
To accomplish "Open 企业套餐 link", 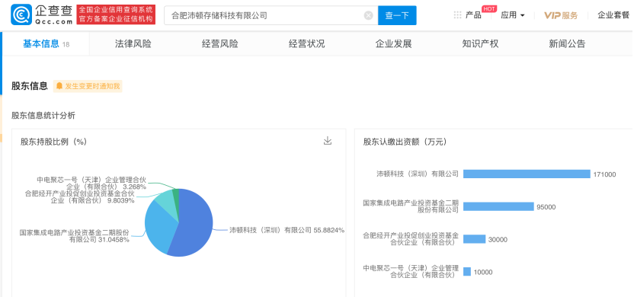I will tap(613, 15).
